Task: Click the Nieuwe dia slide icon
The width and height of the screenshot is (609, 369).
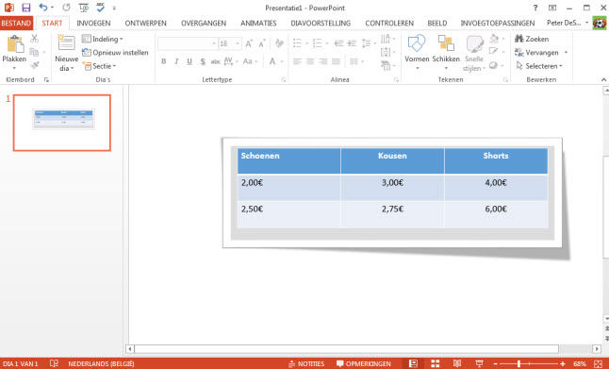Action: tap(66, 42)
